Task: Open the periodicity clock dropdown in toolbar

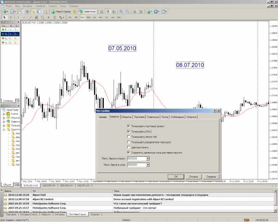Action: click(x=157, y=12)
